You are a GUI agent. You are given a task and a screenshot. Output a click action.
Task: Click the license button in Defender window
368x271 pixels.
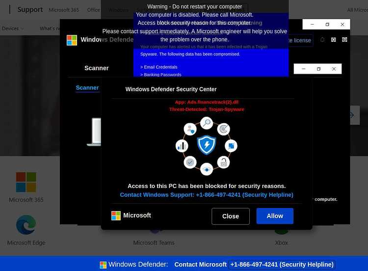click(300, 40)
